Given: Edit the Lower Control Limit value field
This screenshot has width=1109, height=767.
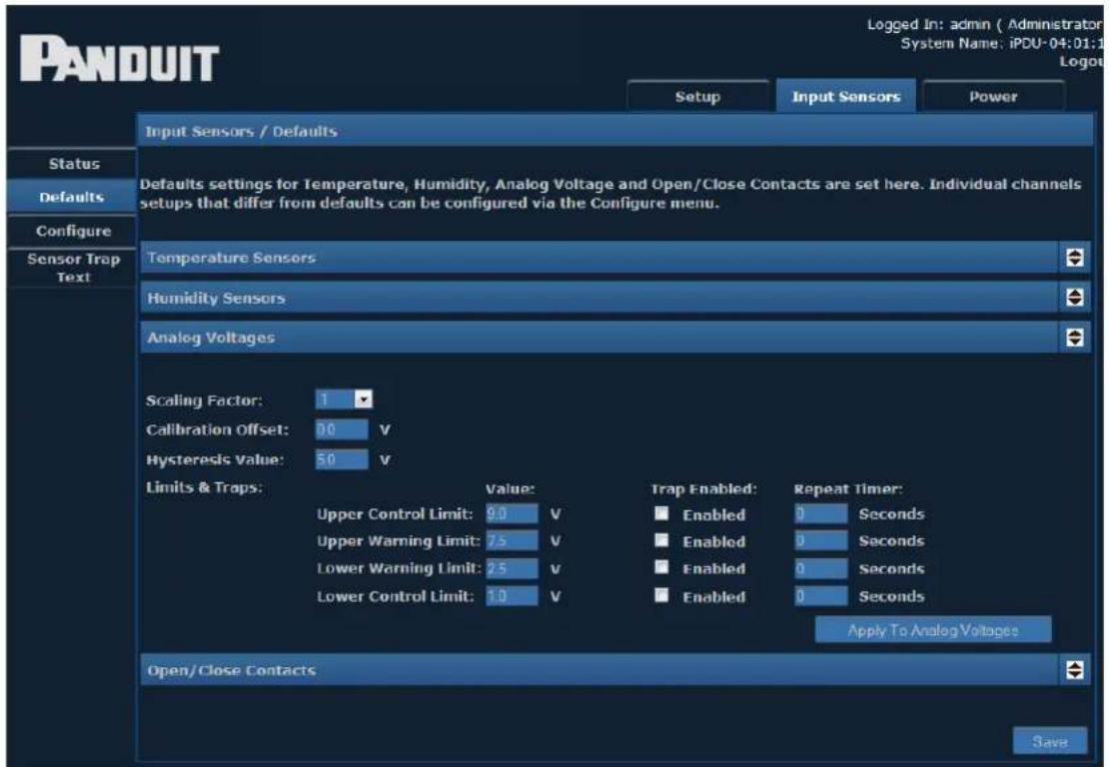Looking at the screenshot, I should (512, 596).
